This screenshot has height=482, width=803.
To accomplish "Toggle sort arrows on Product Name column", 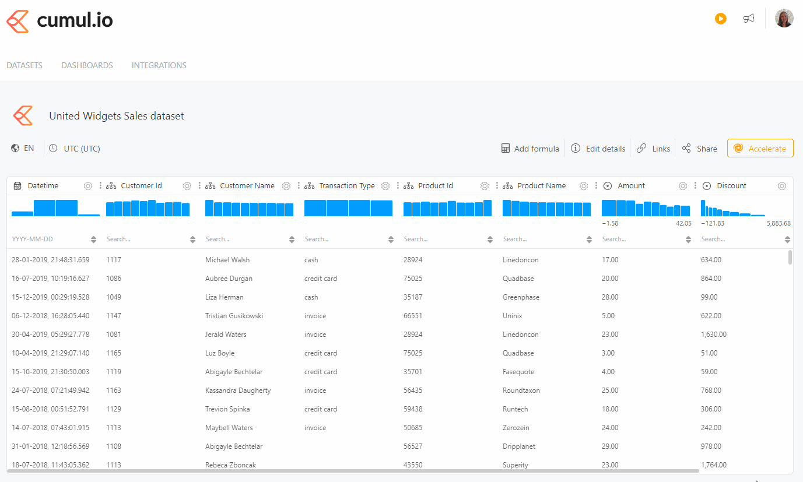I will [x=590, y=240].
